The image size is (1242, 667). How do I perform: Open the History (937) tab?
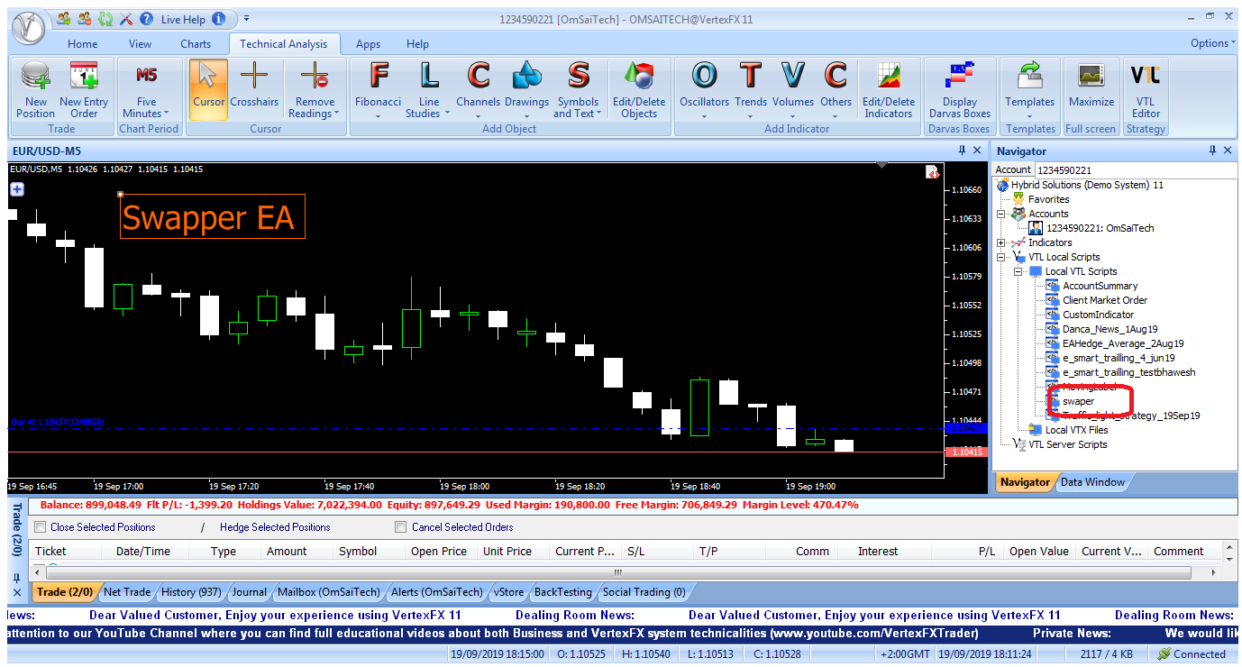190,592
